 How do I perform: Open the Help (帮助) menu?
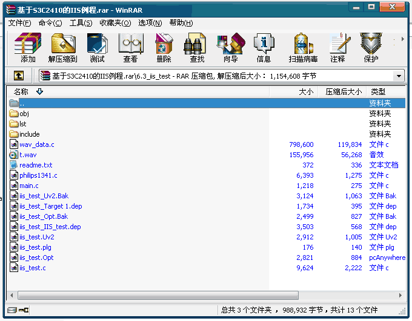(181, 23)
